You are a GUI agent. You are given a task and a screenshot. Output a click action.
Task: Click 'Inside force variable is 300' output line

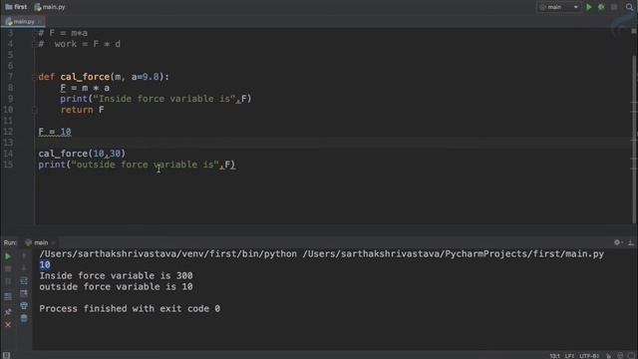(x=116, y=276)
